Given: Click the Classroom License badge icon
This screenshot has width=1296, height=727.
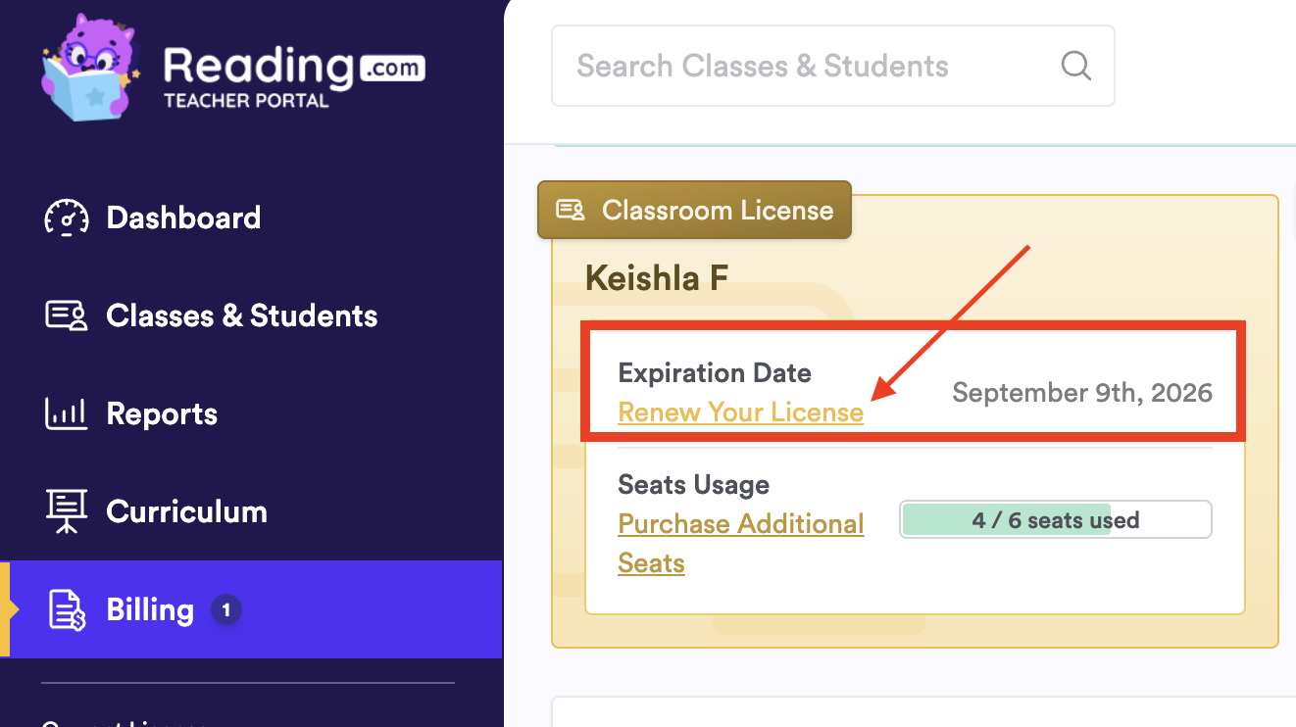Looking at the screenshot, I should pos(571,210).
